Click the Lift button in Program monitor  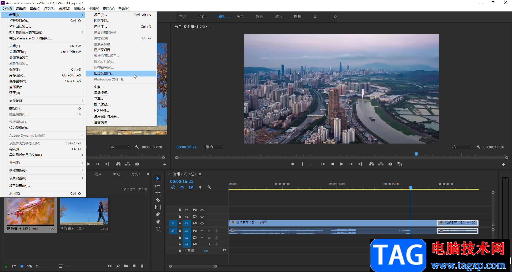point(371,164)
